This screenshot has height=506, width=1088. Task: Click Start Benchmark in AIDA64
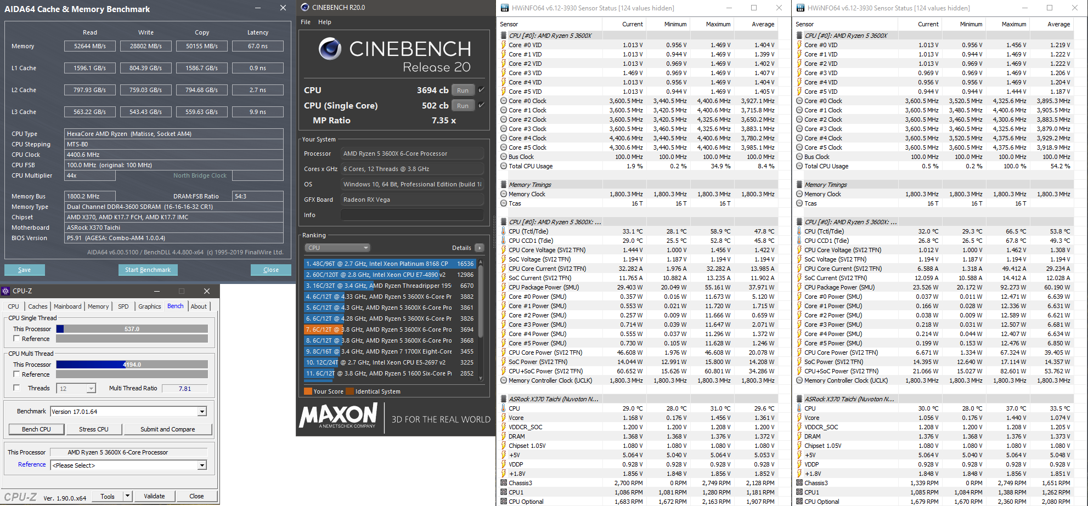[148, 270]
